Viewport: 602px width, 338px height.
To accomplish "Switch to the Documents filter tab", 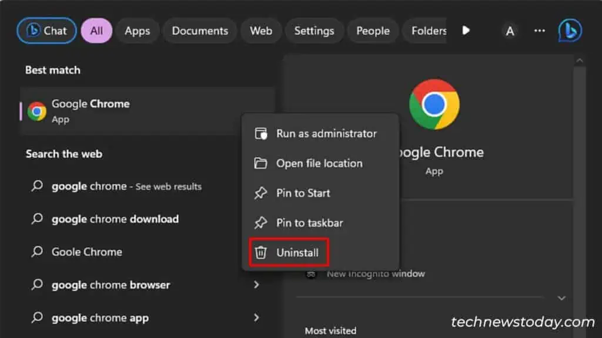I will [x=199, y=31].
